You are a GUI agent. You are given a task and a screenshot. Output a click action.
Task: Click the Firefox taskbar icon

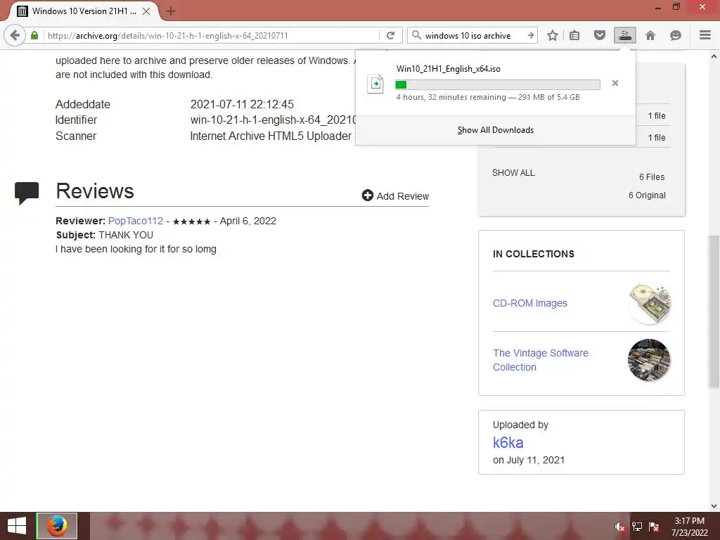coord(57,526)
